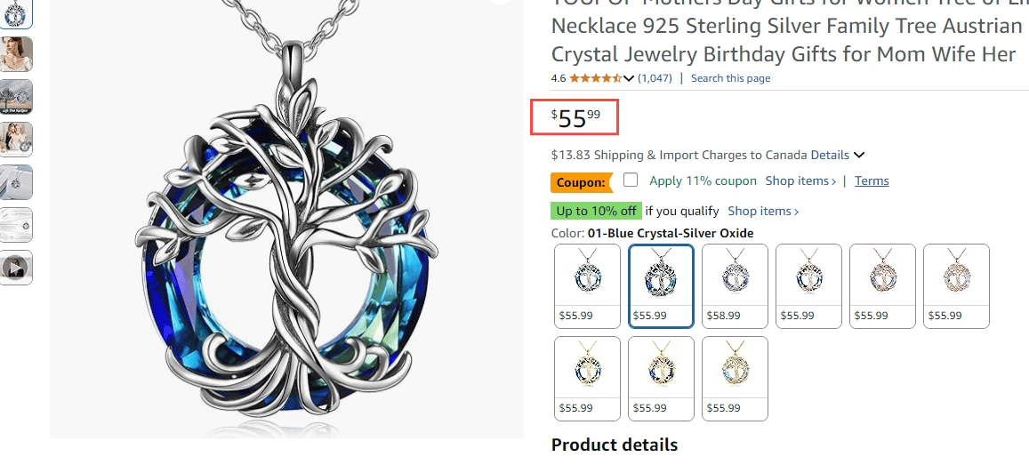The width and height of the screenshot is (1029, 465).
Task: Click the orange star rating icons
Action: click(596, 78)
